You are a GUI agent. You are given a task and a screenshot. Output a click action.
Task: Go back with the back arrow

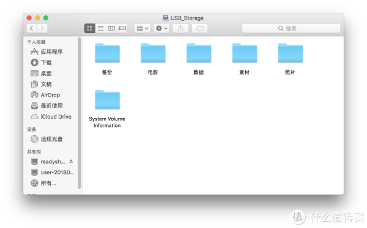(x=32, y=28)
